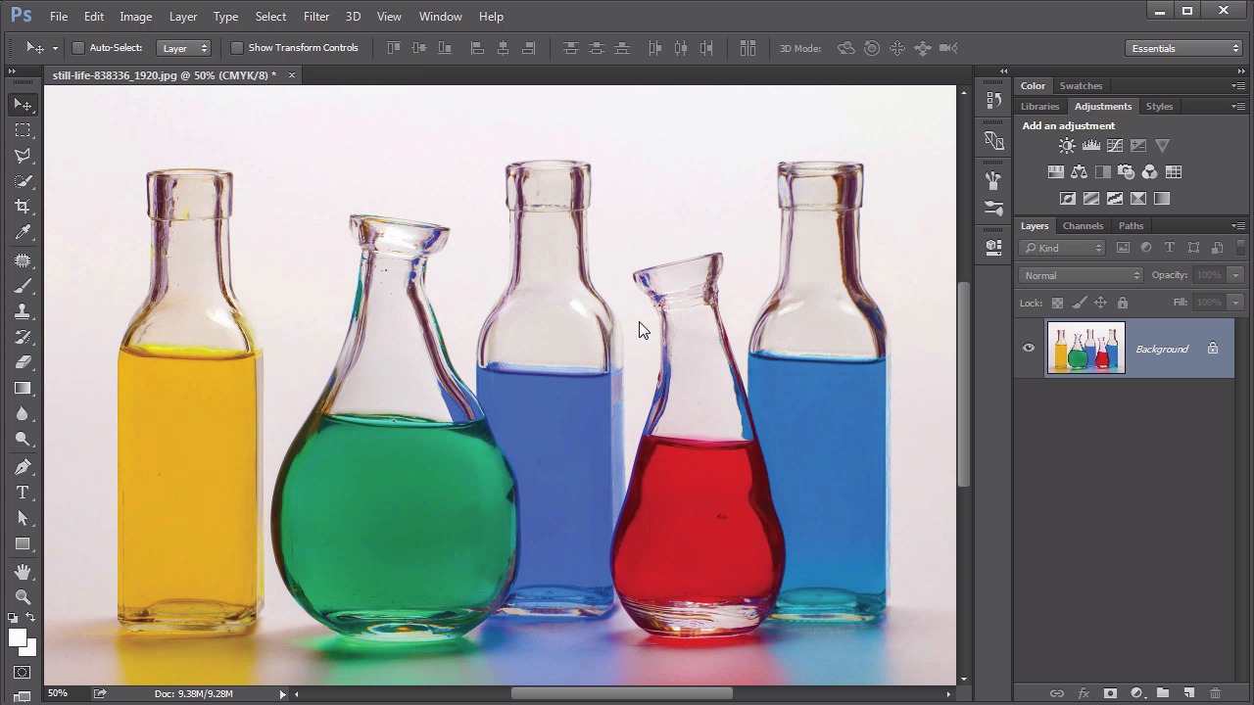This screenshot has height=705, width=1254.
Task: Enable Show Transform Controls checkbox
Action: pyautogui.click(x=237, y=48)
